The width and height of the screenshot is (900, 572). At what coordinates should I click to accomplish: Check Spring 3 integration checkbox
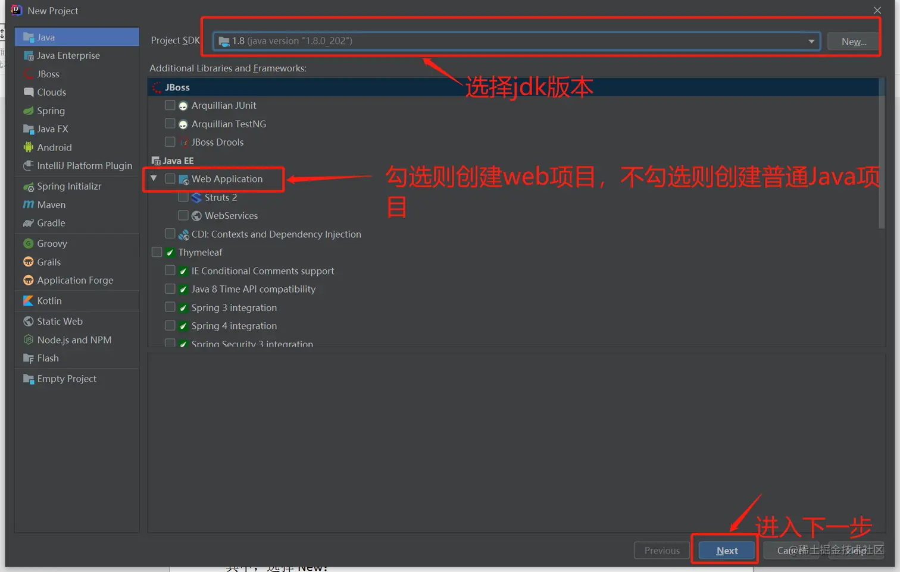tap(170, 307)
